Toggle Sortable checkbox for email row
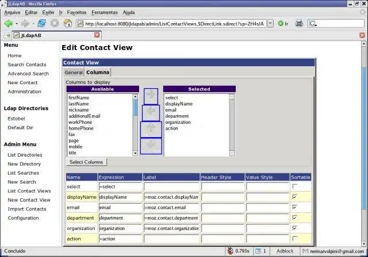 (294, 207)
